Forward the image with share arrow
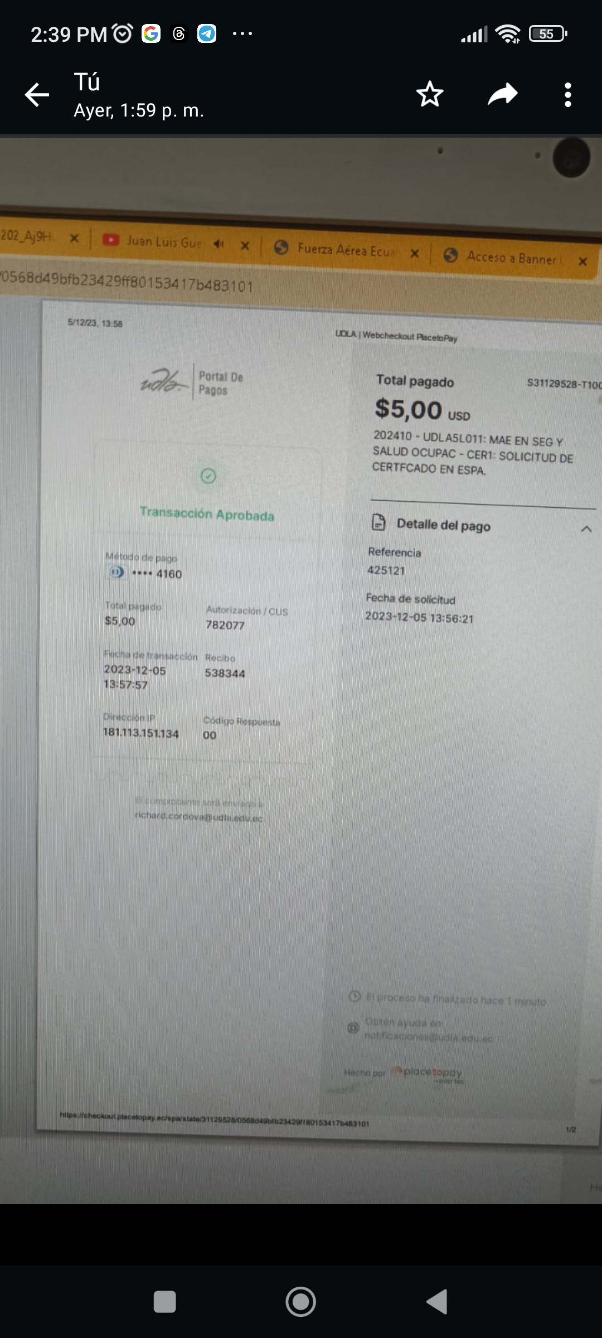The image size is (602, 1338). point(503,94)
